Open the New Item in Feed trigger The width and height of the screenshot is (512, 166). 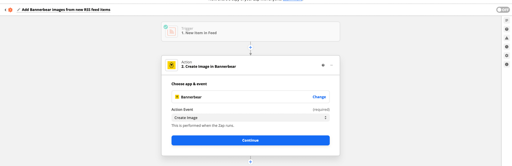[251, 32]
